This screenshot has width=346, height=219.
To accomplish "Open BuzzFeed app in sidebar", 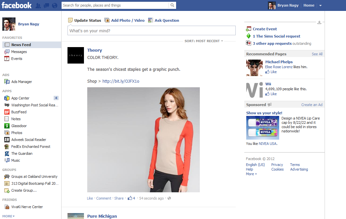I will coord(19,112).
